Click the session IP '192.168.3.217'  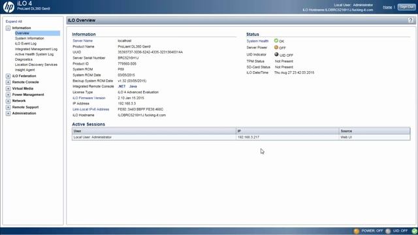click(x=248, y=137)
